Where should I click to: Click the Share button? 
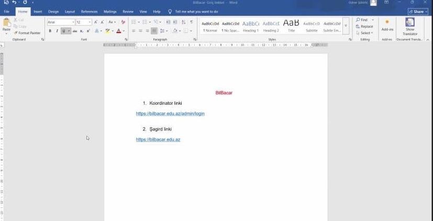[417, 11]
